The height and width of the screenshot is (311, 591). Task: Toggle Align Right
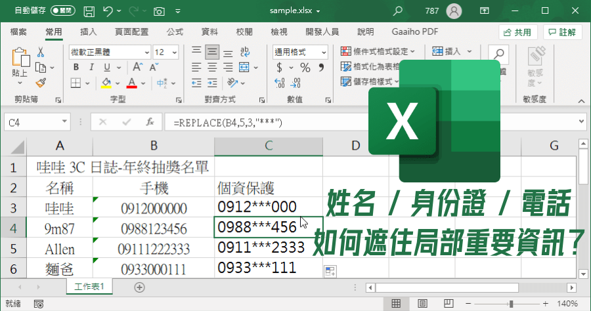click(x=228, y=68)
